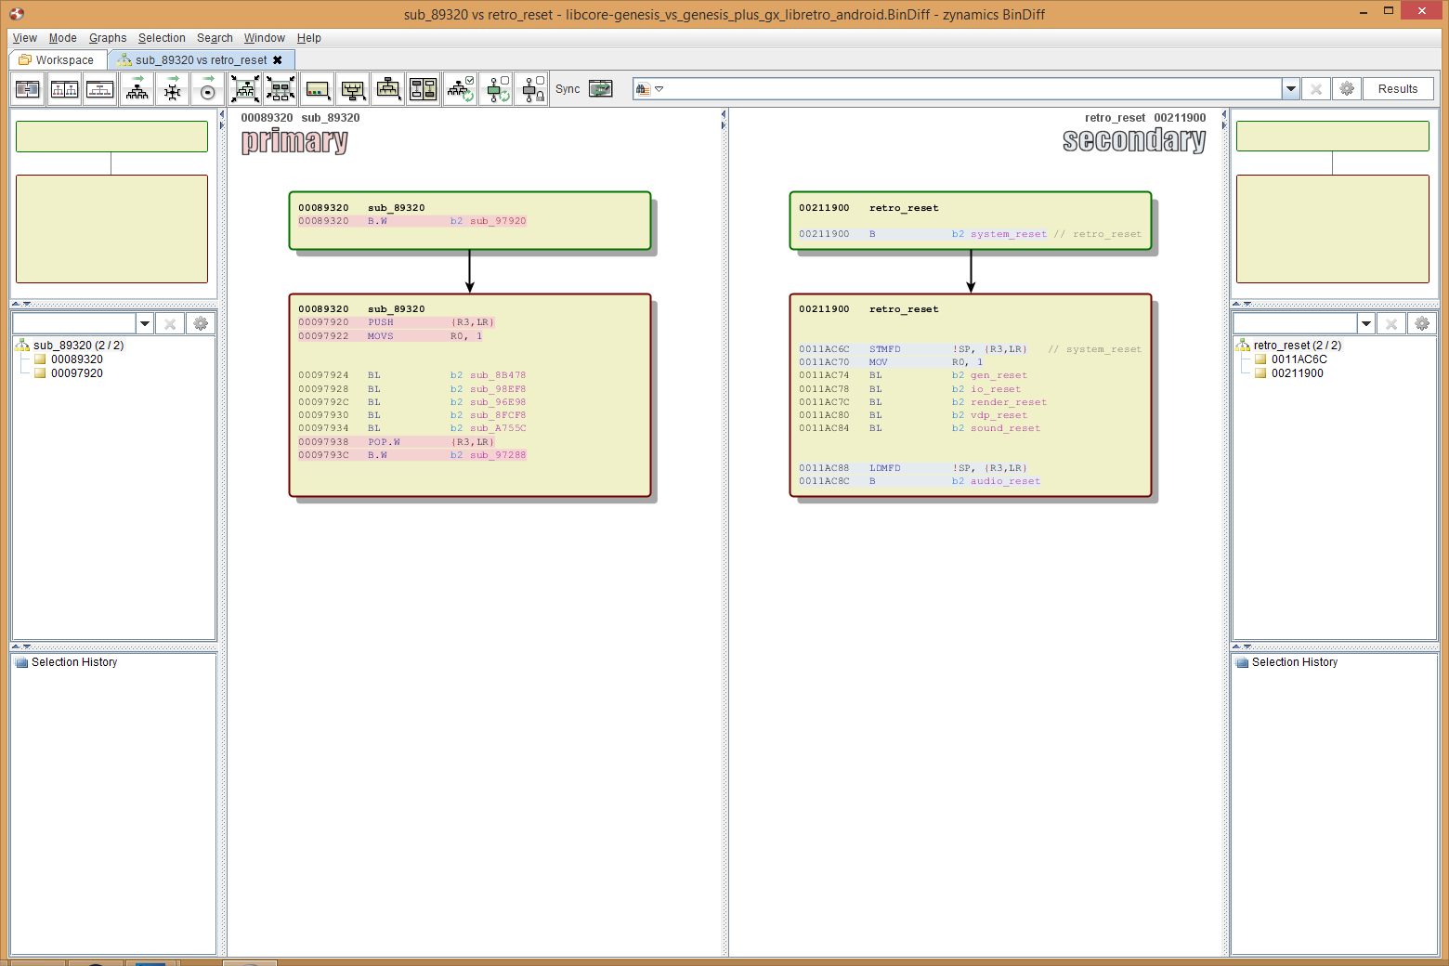Focus the secondary tree filter field
Screen dimensions: 1449x966
pyautogui.click(x=1296, y=323)
